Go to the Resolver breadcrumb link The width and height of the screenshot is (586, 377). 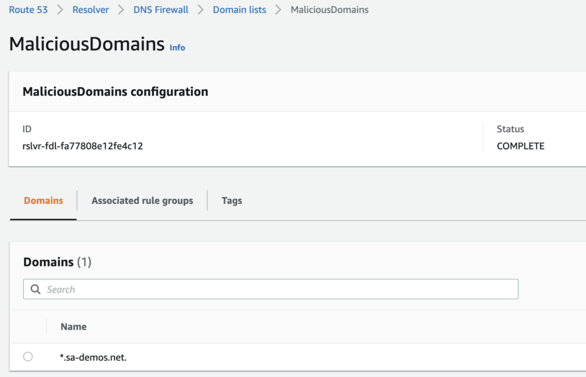[x=90, y=10]
